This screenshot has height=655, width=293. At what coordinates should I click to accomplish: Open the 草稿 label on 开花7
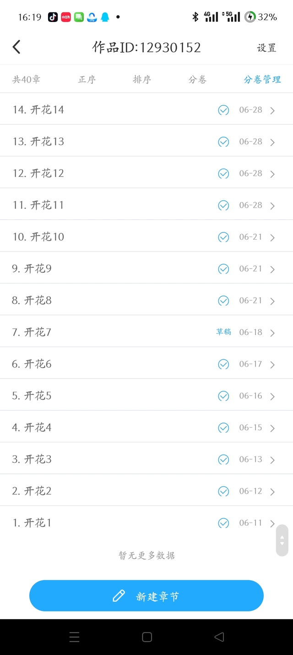click(223, 332)
